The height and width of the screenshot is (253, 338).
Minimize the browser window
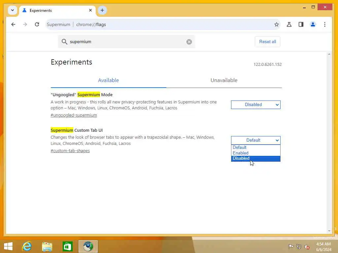click(304, 7)
